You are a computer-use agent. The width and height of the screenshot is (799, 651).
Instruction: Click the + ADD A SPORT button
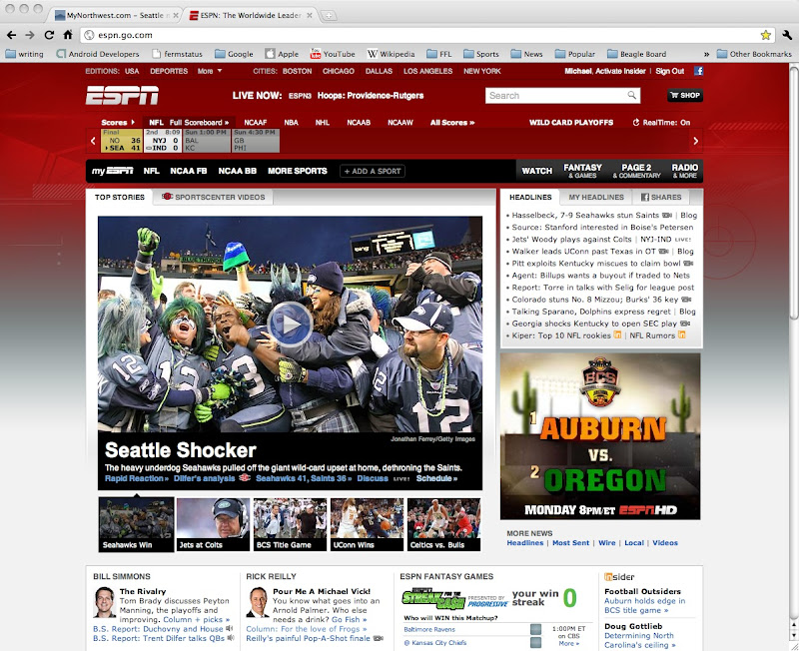coord(373,171)
